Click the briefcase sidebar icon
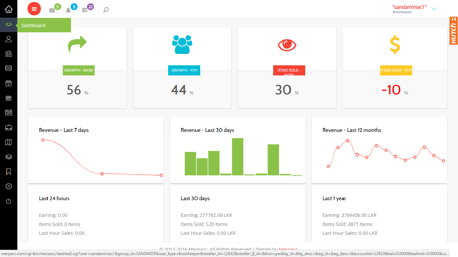The image size is (458, 257). [9, 128]
